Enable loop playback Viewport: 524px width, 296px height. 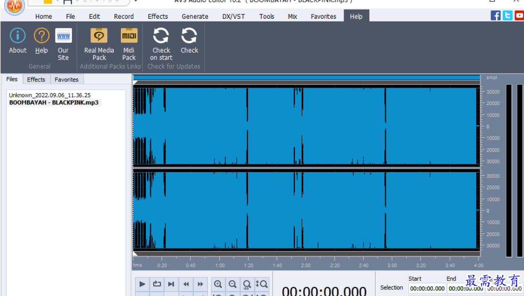pos(157,284)
